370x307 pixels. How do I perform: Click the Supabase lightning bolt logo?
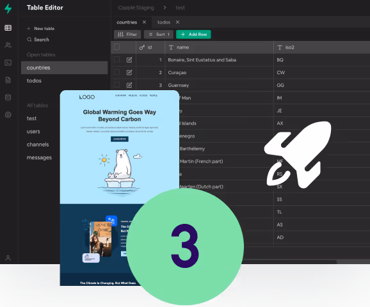click(8, 8)
